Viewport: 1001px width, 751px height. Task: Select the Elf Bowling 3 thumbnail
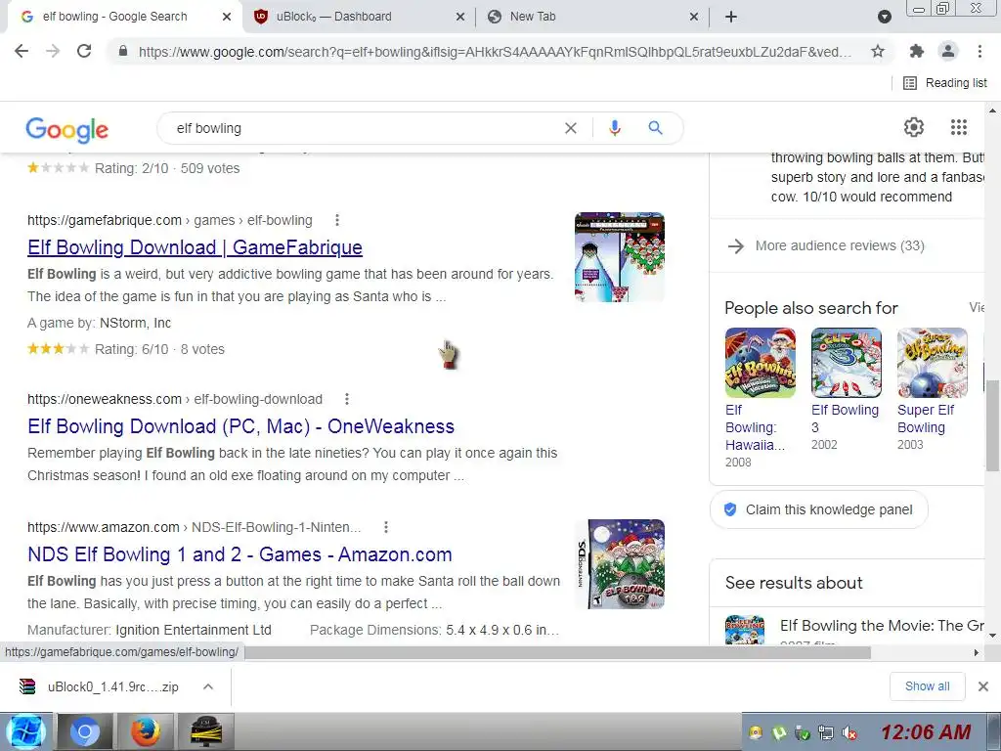[846, 363]
